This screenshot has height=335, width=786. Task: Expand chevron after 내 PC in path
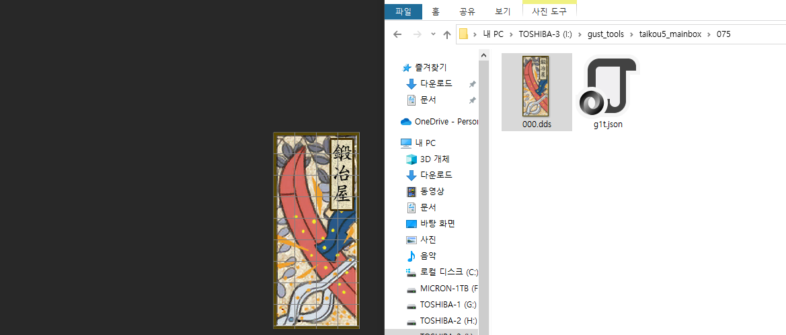[511, 34]
